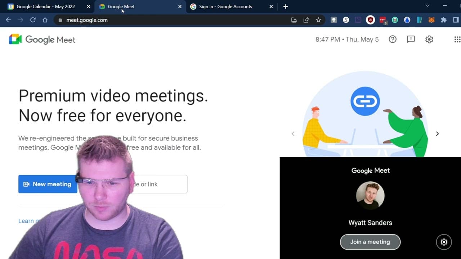461x259 pixels.
Task: Open the red password manager extension with badge 3
Action: [383, 21]
